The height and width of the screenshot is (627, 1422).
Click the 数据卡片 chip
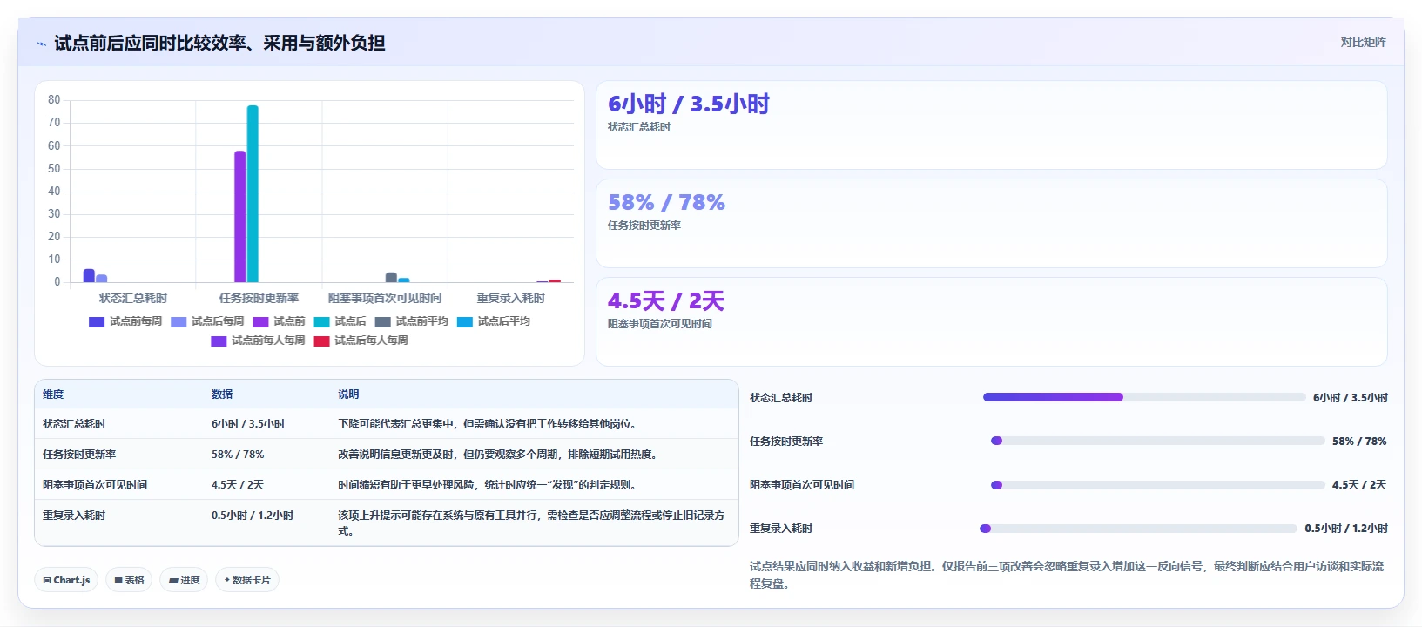tap(247, 580)
